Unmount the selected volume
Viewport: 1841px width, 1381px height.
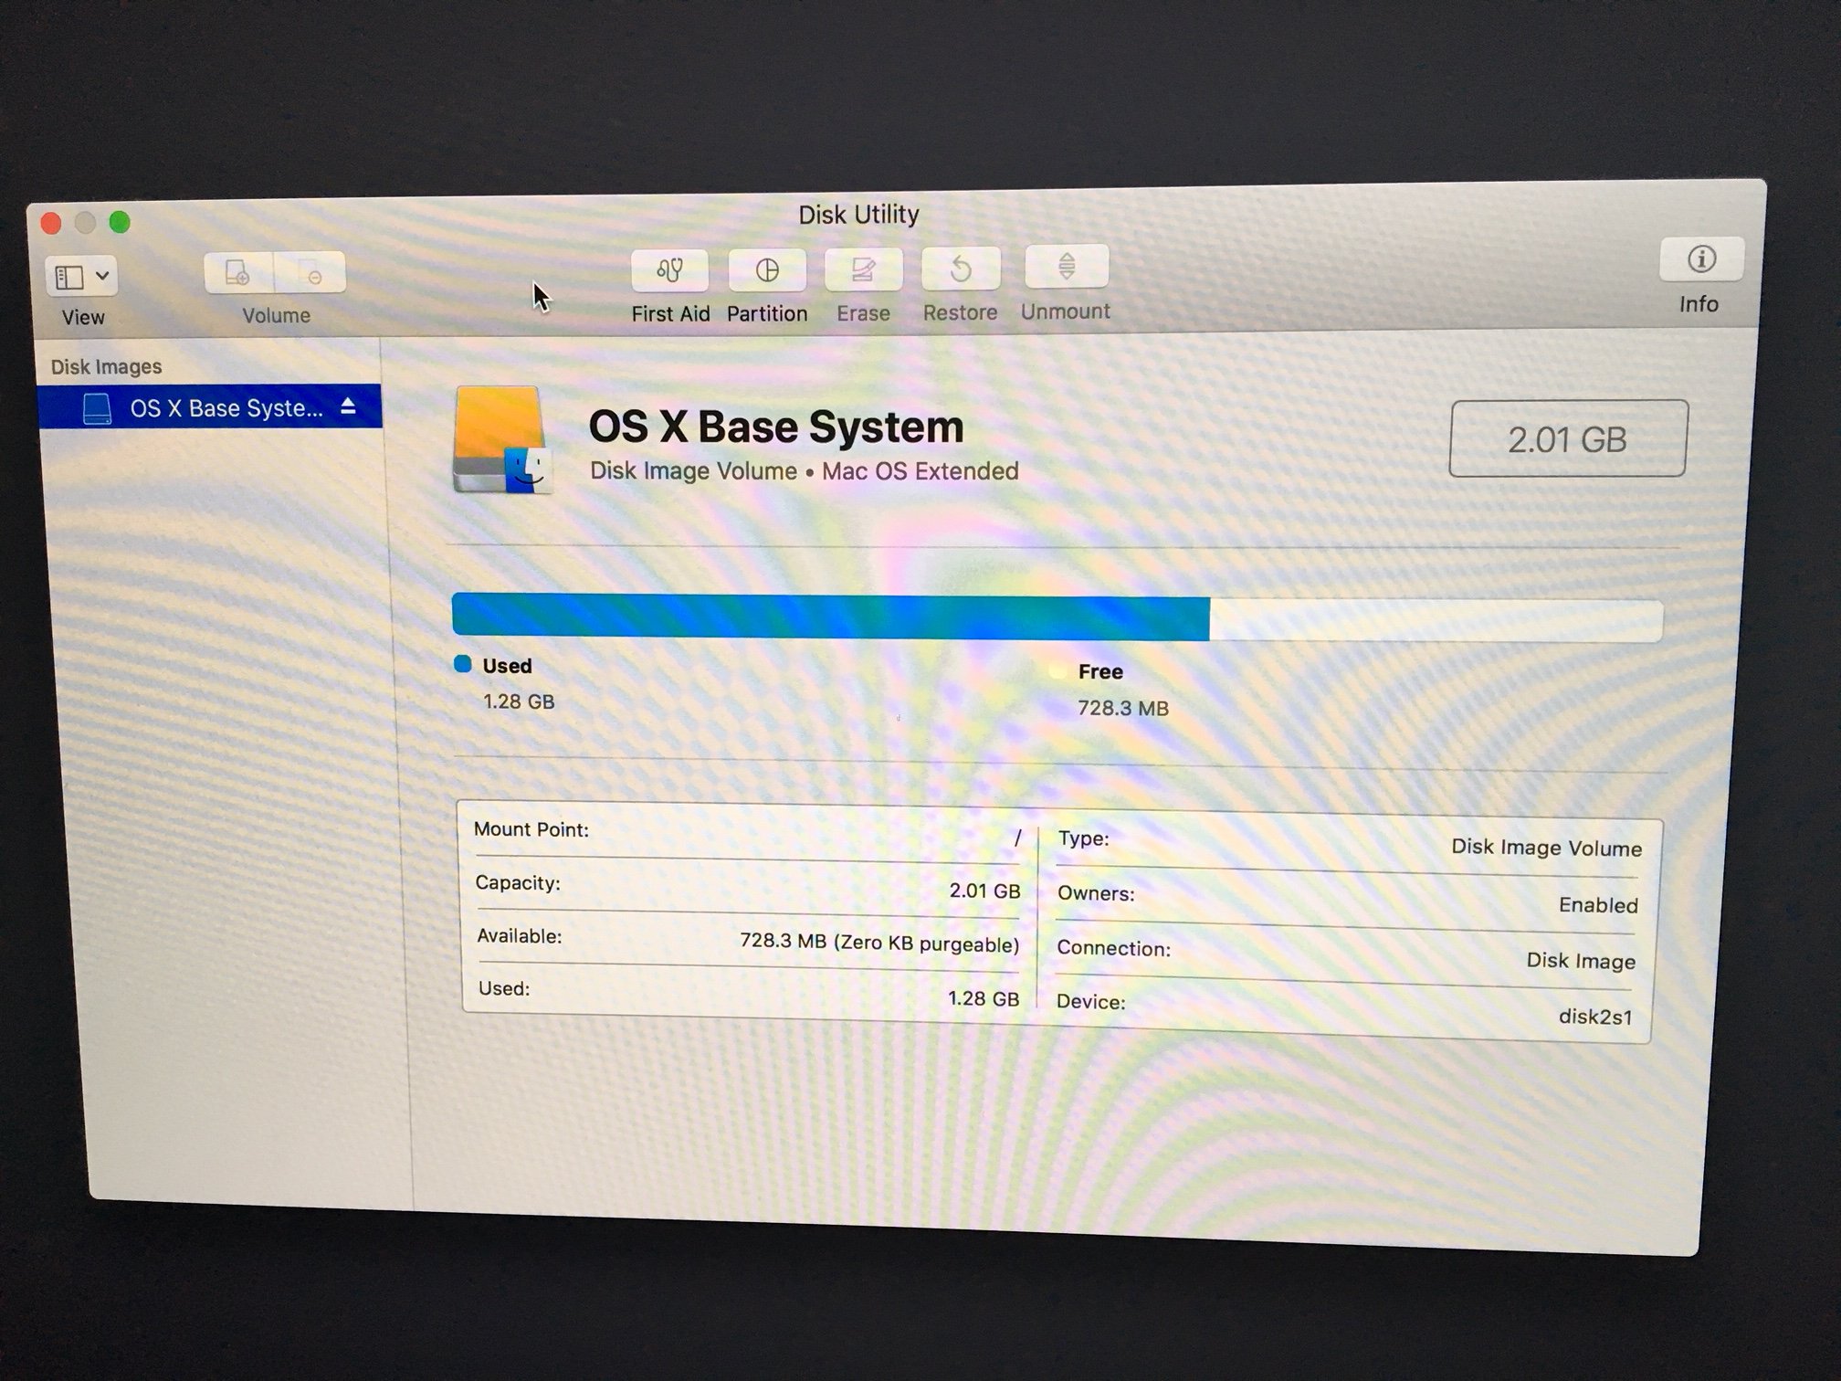[1066, 267]
